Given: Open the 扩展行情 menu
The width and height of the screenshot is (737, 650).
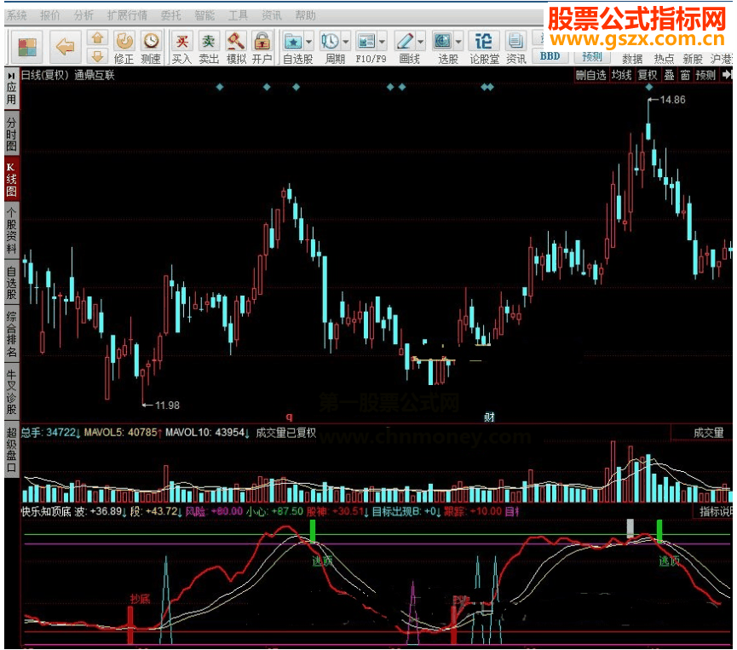Looking at the screenshot, I should pos(127,15).
